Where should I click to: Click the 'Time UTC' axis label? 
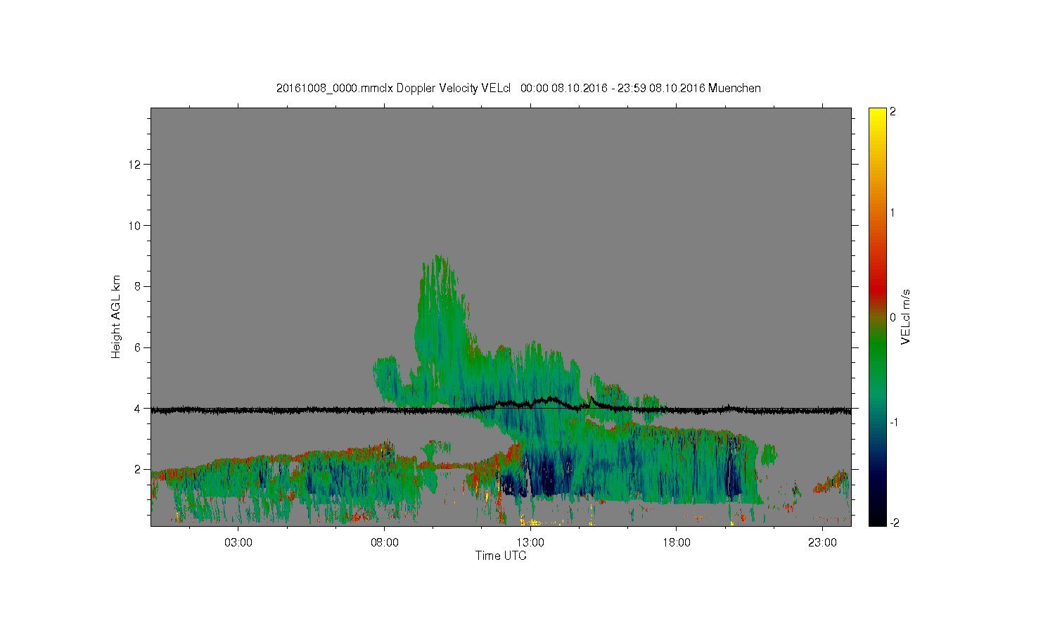tap(501, 556)
